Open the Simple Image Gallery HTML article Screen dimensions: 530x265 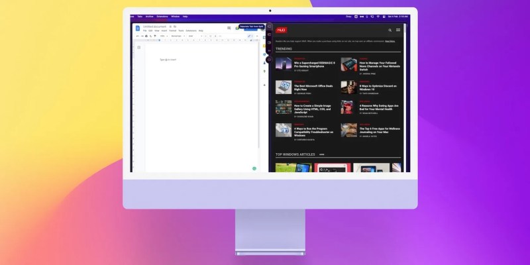click(312, 109)
